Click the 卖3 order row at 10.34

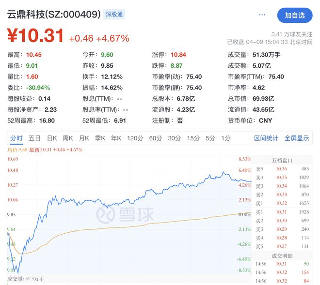tap(282, 186)
